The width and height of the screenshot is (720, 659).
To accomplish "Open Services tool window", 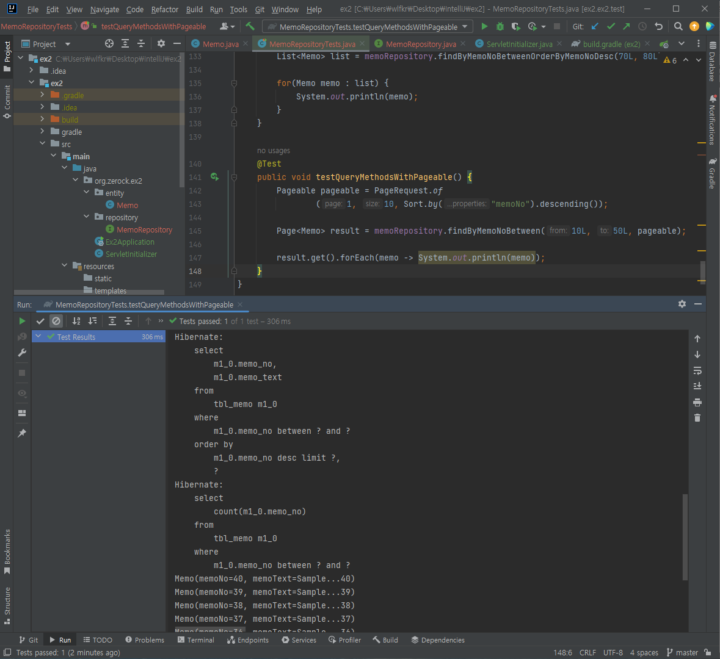I will [299, 639].
